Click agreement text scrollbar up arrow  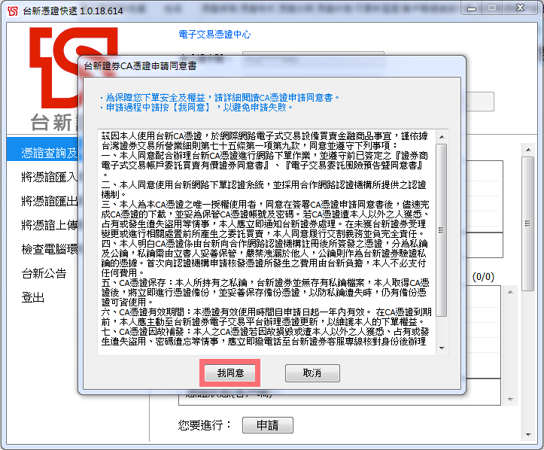pos(442,137)
